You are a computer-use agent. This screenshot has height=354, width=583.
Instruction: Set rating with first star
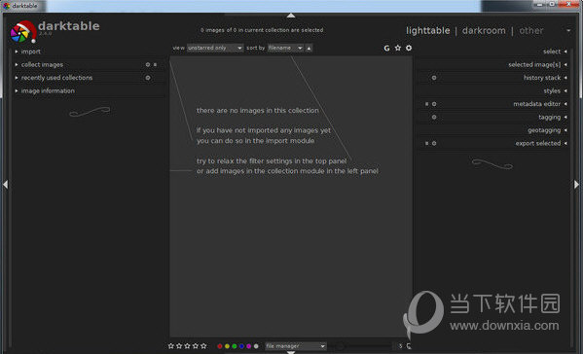[x=171, y=346]
